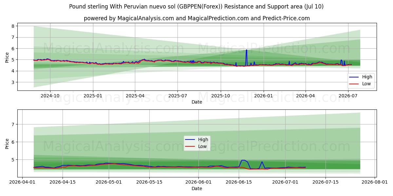Click the '2026-01' date tick label
The width and height of the screenshot is (393, 196).
tap(263, 96)
